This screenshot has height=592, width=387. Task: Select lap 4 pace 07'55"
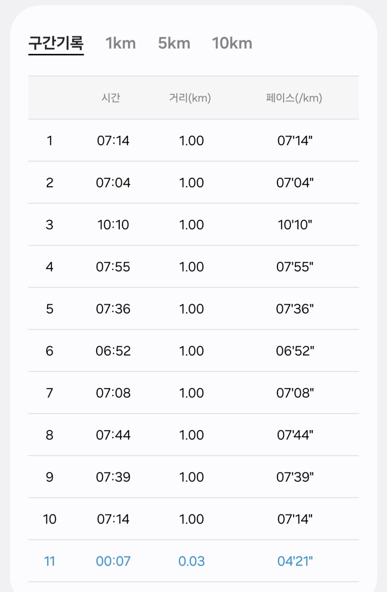tap(295, 267)
